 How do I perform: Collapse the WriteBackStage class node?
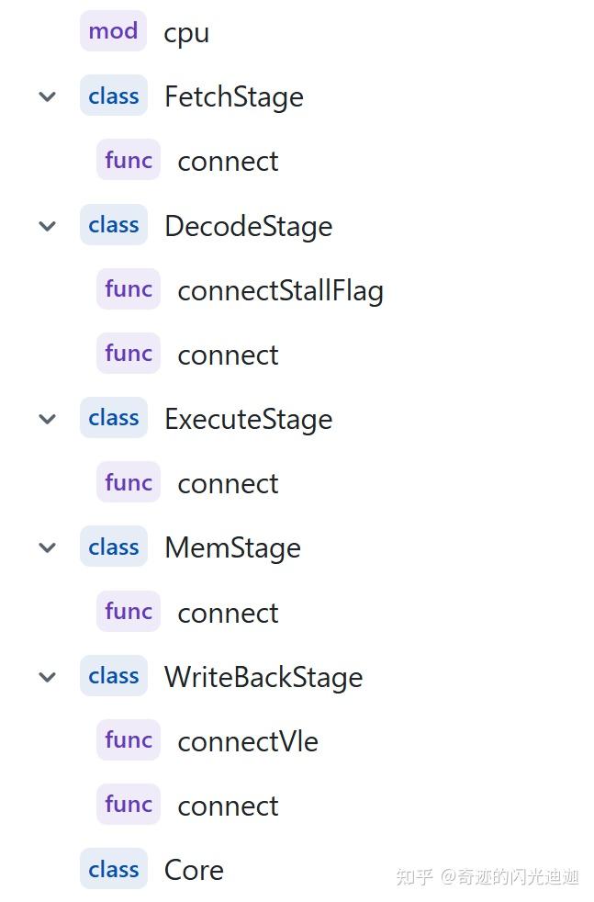click(47, 677)
